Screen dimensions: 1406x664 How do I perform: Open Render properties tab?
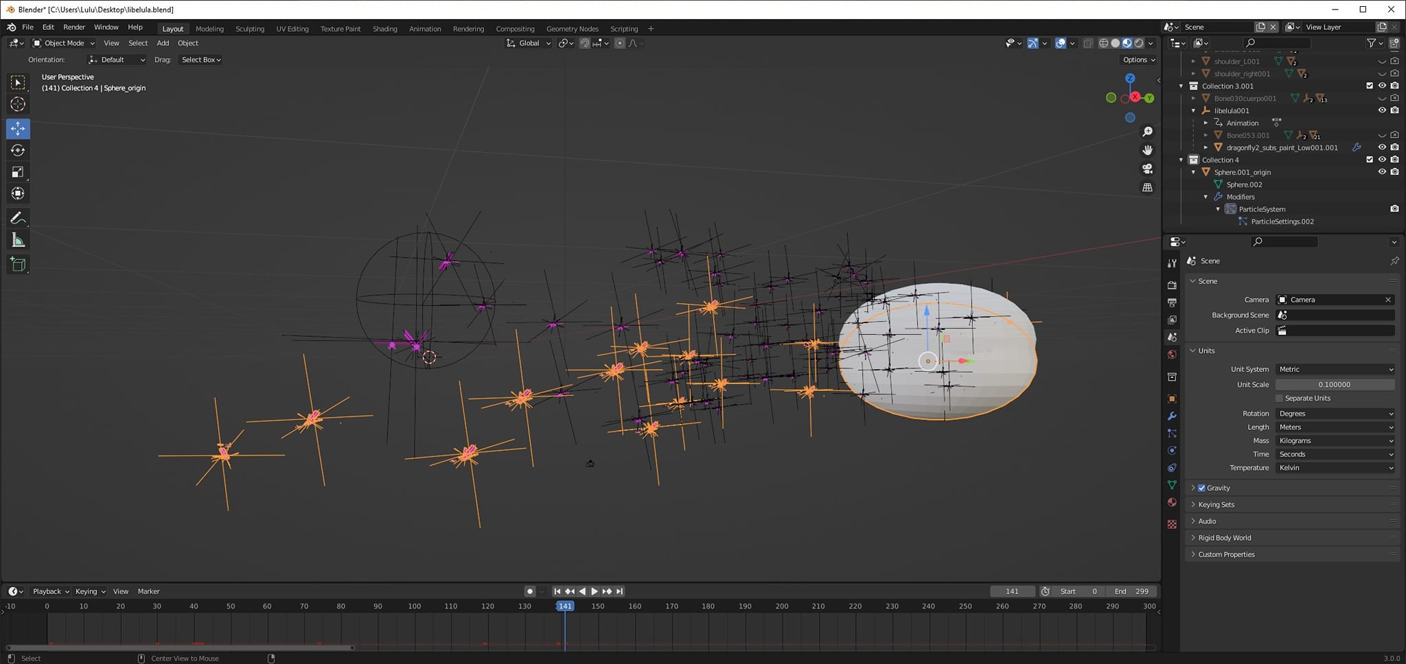click(1172, 285)
